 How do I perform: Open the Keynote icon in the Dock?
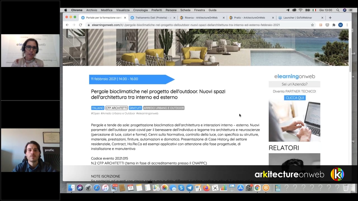tap(232, 188)
